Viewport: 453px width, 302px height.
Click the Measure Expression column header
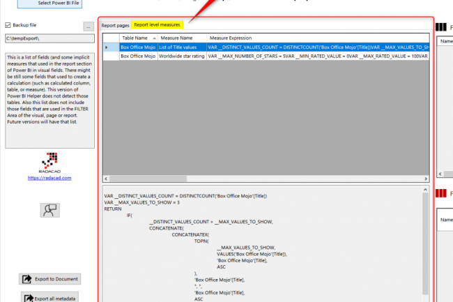pyautogui.click(x=318, y=38)
